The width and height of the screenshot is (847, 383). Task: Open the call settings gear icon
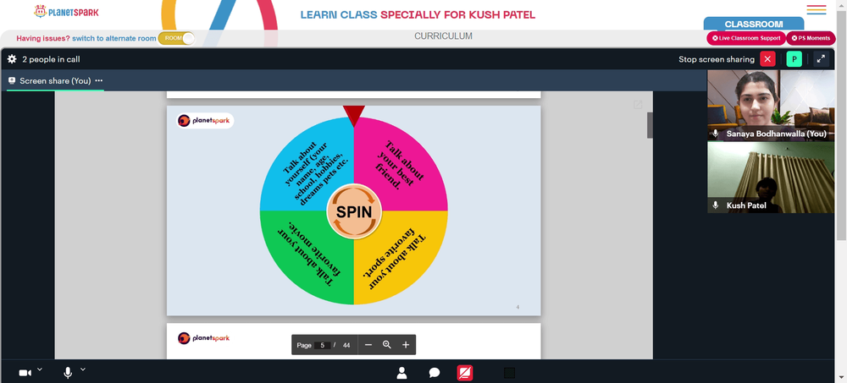12,59
